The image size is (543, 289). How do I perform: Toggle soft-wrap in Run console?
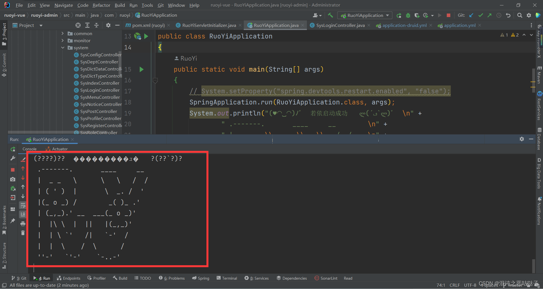click(23, 205)
